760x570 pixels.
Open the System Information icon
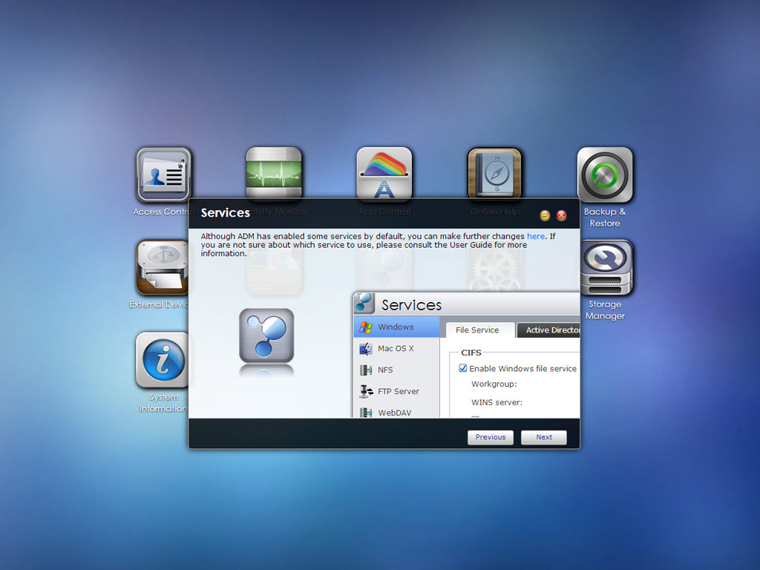coord(163,360)
